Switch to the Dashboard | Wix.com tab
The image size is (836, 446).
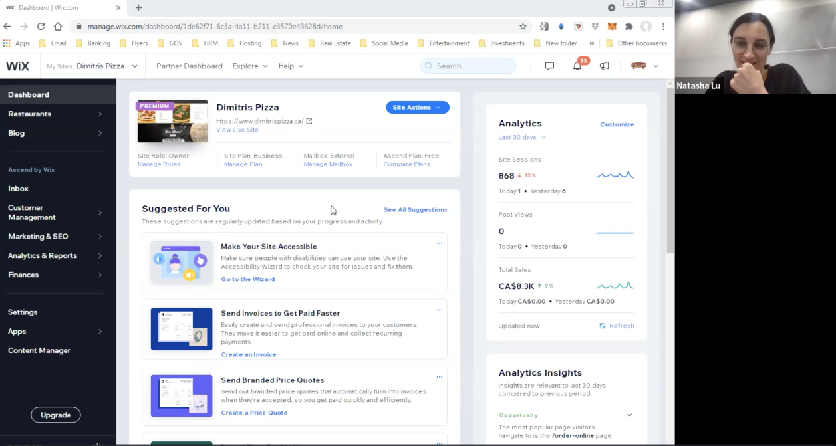pyautogui.click(x=63, y=8)
